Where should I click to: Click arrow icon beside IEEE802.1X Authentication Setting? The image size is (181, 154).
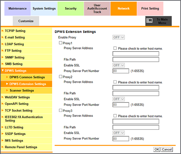tap(2, 117)
